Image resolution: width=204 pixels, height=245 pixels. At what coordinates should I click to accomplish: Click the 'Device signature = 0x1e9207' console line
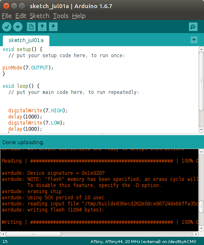pos(53,173)
